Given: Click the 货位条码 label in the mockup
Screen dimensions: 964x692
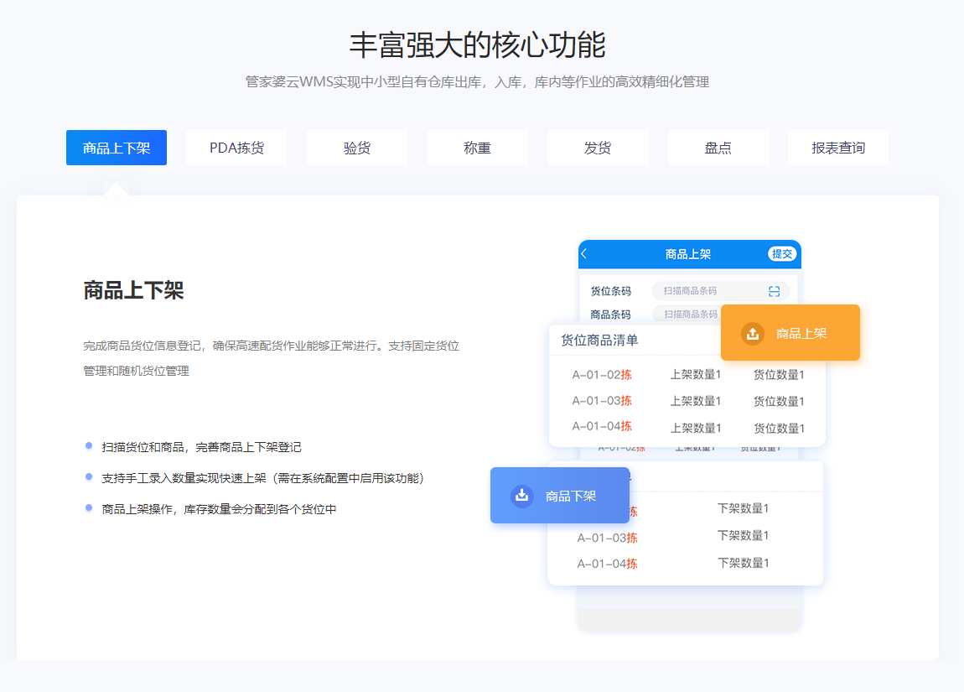Looking at the screenshot, I should pyautogui.click(x=610, y=291).
